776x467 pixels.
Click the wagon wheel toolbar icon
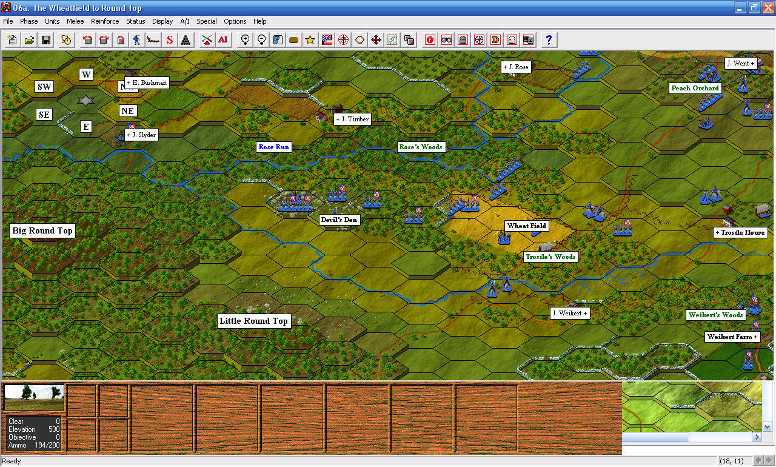(x=479, y=40)
